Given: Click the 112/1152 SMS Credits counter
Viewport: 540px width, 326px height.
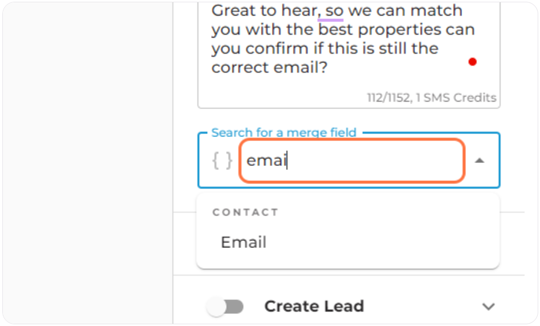Looking at the screenshot, I should pos(432,98).
